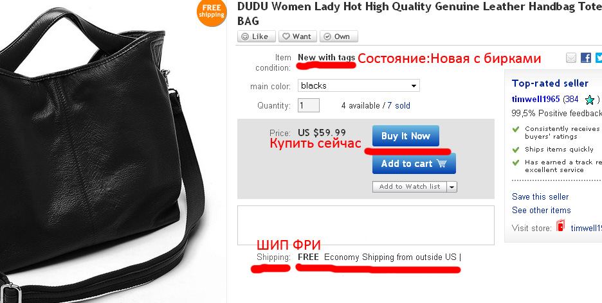Image resolution: width=602 pixels, height=303 pixels.
Task: Click the seller's feedback star icon
Action: [590, 100]
